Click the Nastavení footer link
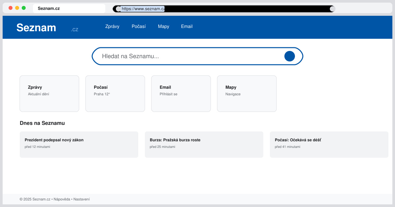The height and width of the screenshot is (207, 395). [81, 199]
